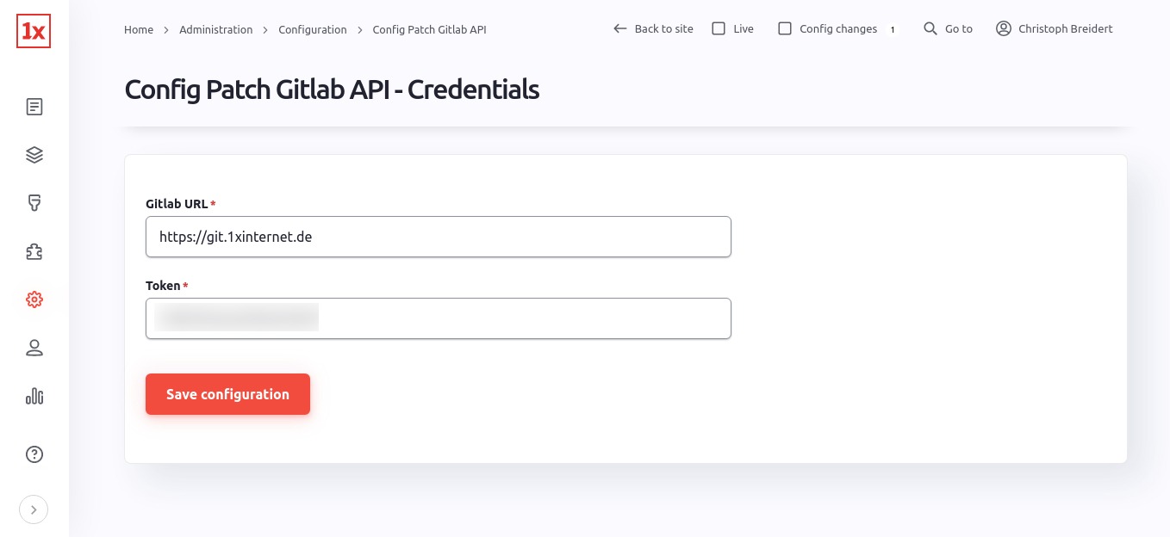
Task: Enable the Live preview checkbox
Action: click(719, 28)
